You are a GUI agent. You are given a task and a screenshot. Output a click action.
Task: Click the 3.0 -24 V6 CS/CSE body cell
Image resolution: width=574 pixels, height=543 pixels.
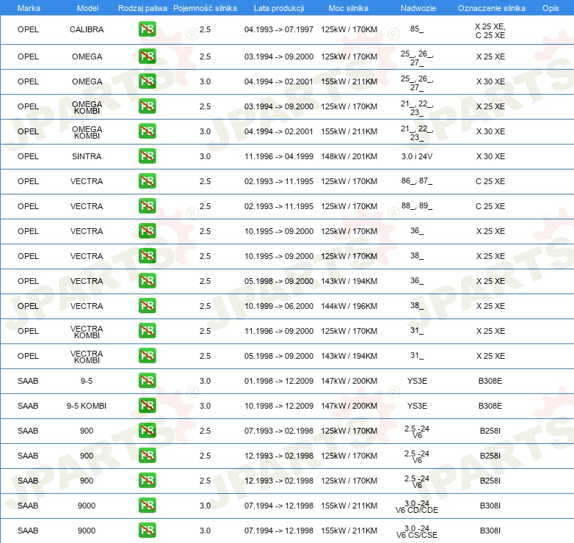point(417,531)
